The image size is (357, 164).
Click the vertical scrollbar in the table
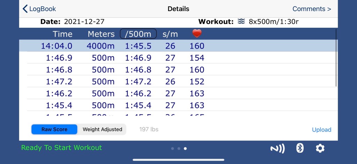pos(336,57)
